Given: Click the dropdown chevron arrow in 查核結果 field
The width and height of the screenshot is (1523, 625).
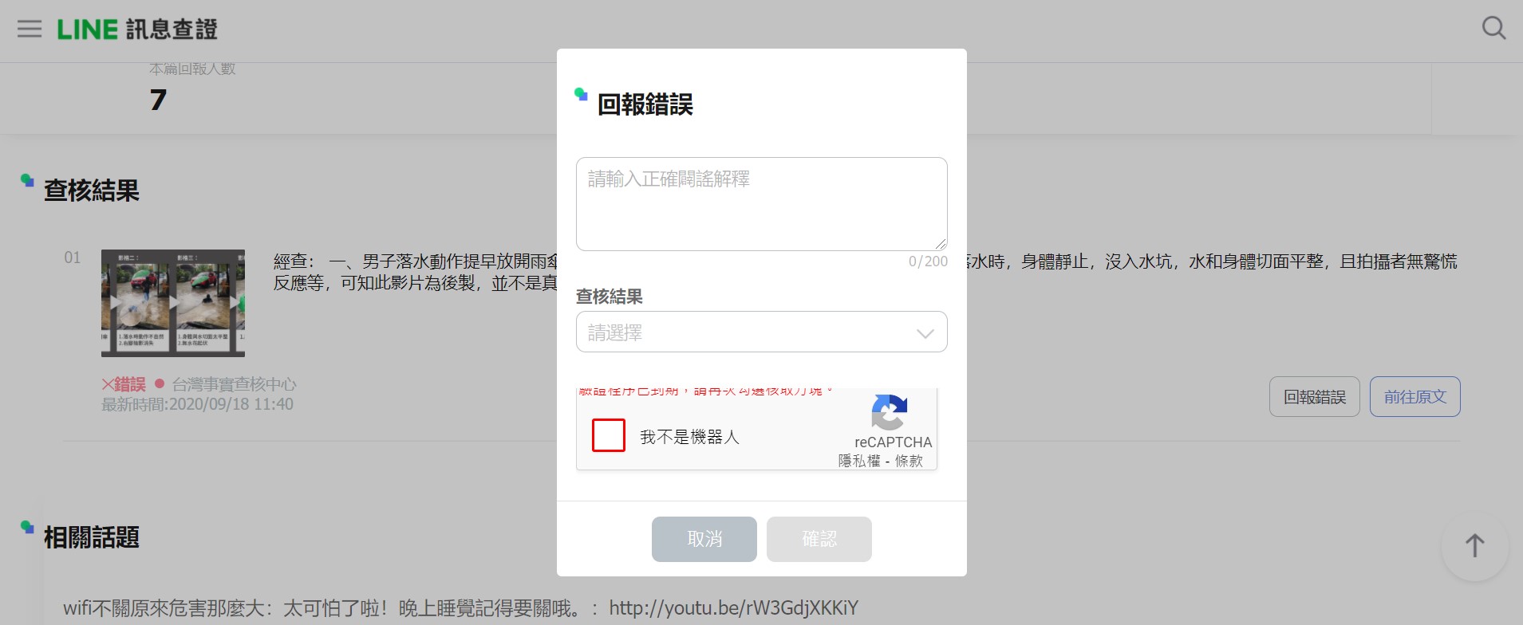Looking at the screenshot, I should pos(925,333).
